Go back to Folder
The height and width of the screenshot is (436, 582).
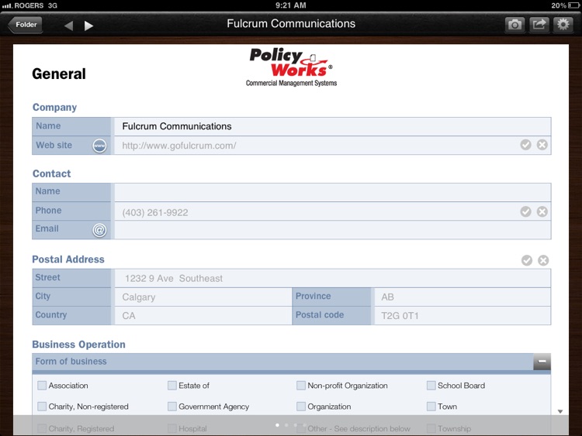25,25
